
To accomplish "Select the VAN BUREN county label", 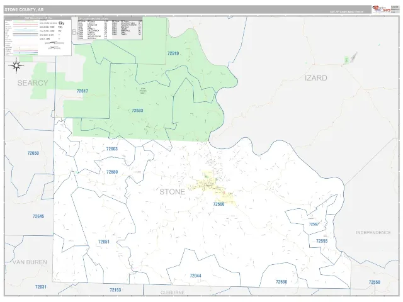I will 30,262.
